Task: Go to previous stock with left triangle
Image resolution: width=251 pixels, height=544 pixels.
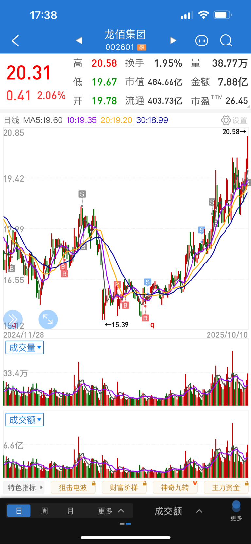Action: click(x=79, y=41)
